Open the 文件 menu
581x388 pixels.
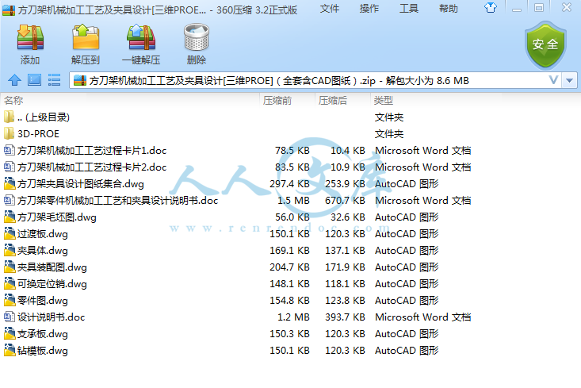(x=330, y=9)
